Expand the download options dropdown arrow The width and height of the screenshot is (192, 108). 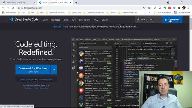(54, 69)
